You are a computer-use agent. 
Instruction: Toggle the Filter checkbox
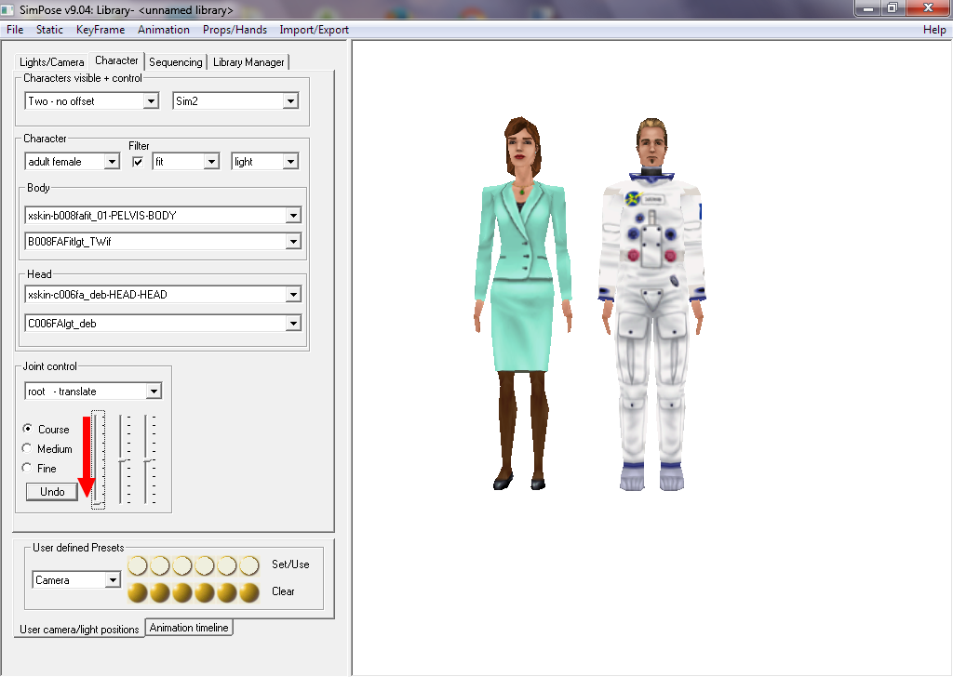pos(139,162)
